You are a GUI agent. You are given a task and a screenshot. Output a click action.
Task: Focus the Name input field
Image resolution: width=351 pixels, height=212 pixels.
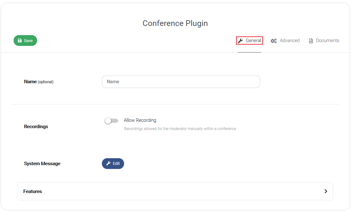click(x=181, y=82)
